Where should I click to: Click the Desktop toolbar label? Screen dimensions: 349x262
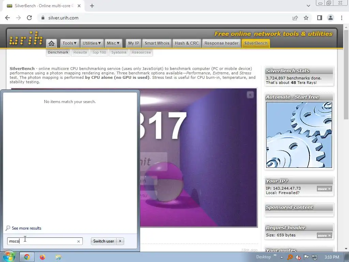(x=263, y=257)
